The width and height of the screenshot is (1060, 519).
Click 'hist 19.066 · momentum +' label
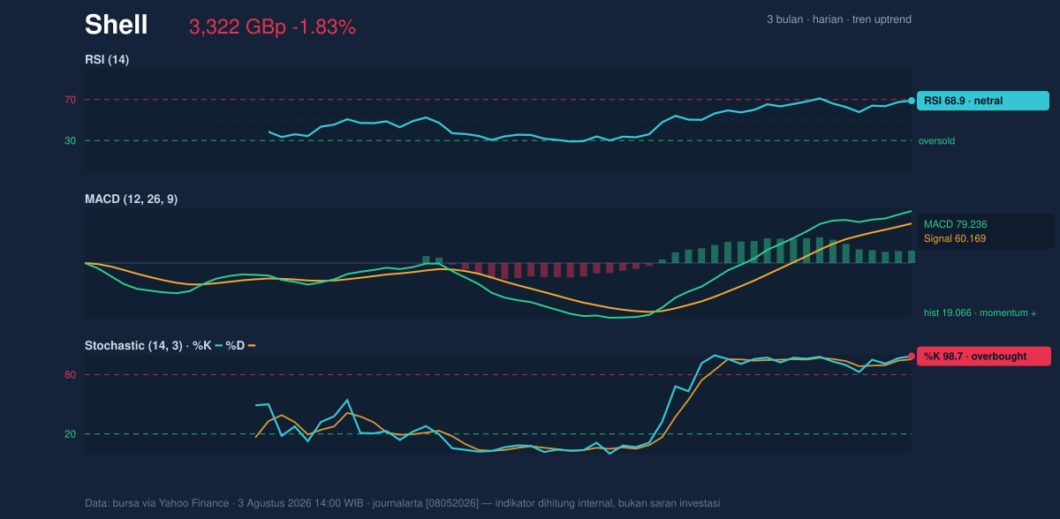pyautogui.click(x=980, y=312)
